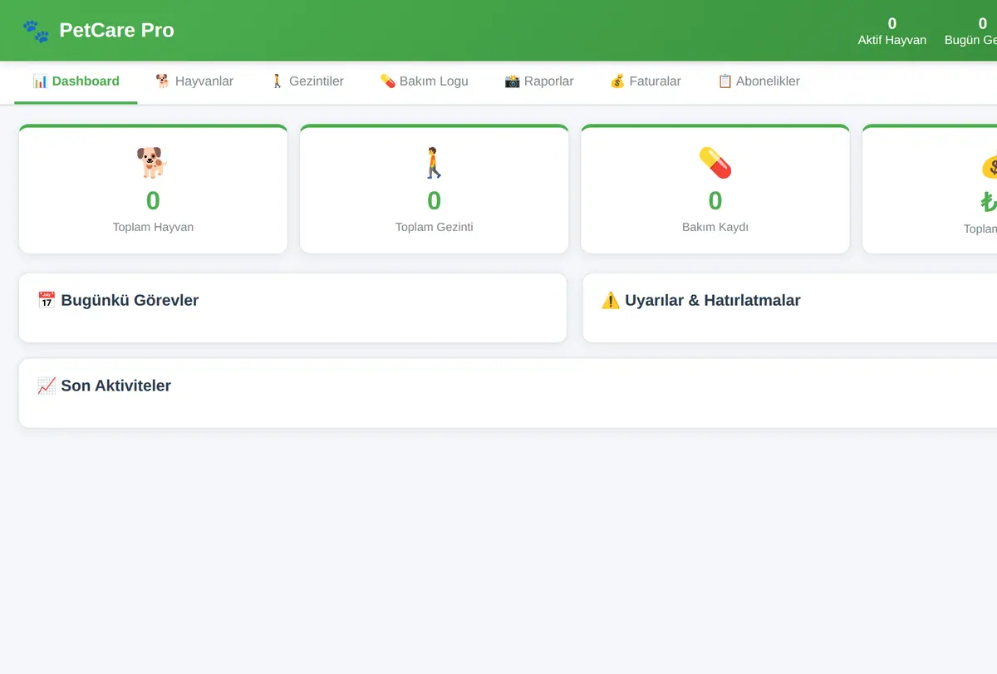Image resolution: width=997 pixels, height=674 pixels.
Task: Click the Toplam Hayvan count value
Action: point(153,201)
